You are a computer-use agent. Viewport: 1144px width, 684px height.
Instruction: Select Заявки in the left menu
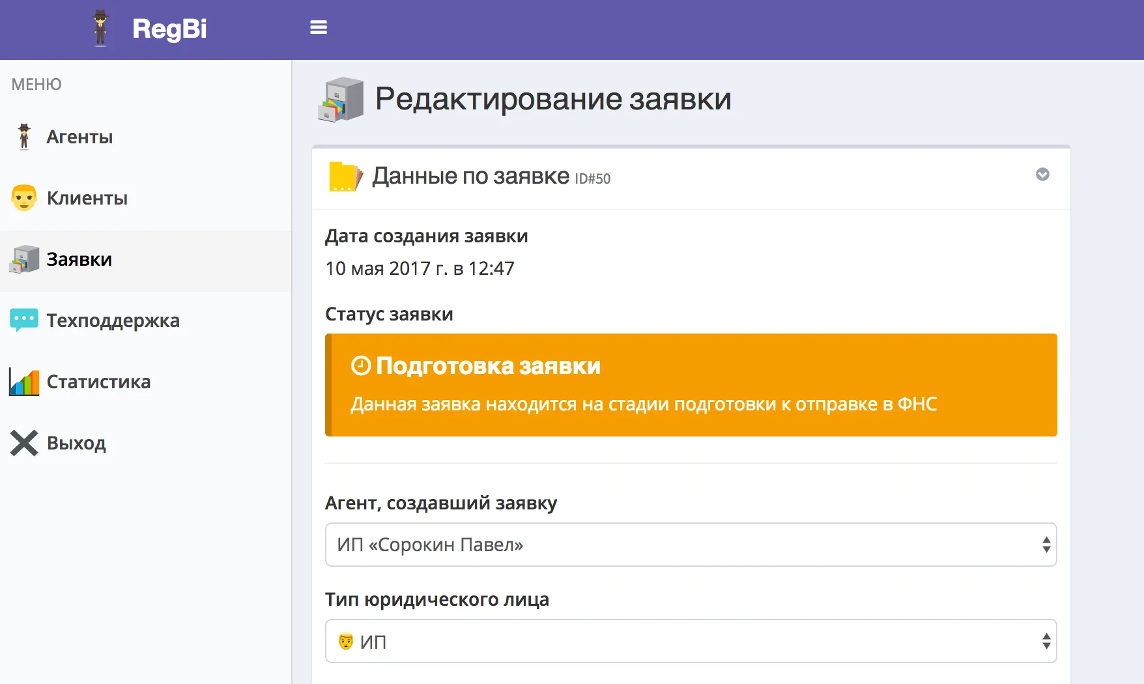click(x=77, y=259)
